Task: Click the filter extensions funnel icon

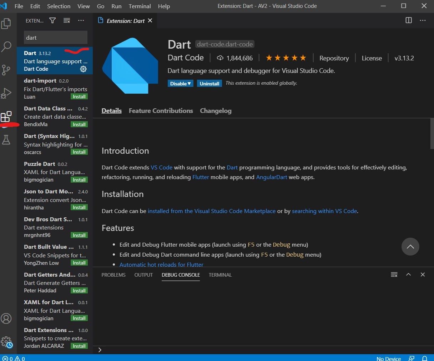Action: (52, 20)
